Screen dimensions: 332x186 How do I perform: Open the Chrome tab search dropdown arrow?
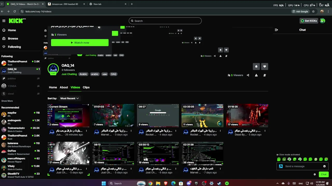pos(2,4)
